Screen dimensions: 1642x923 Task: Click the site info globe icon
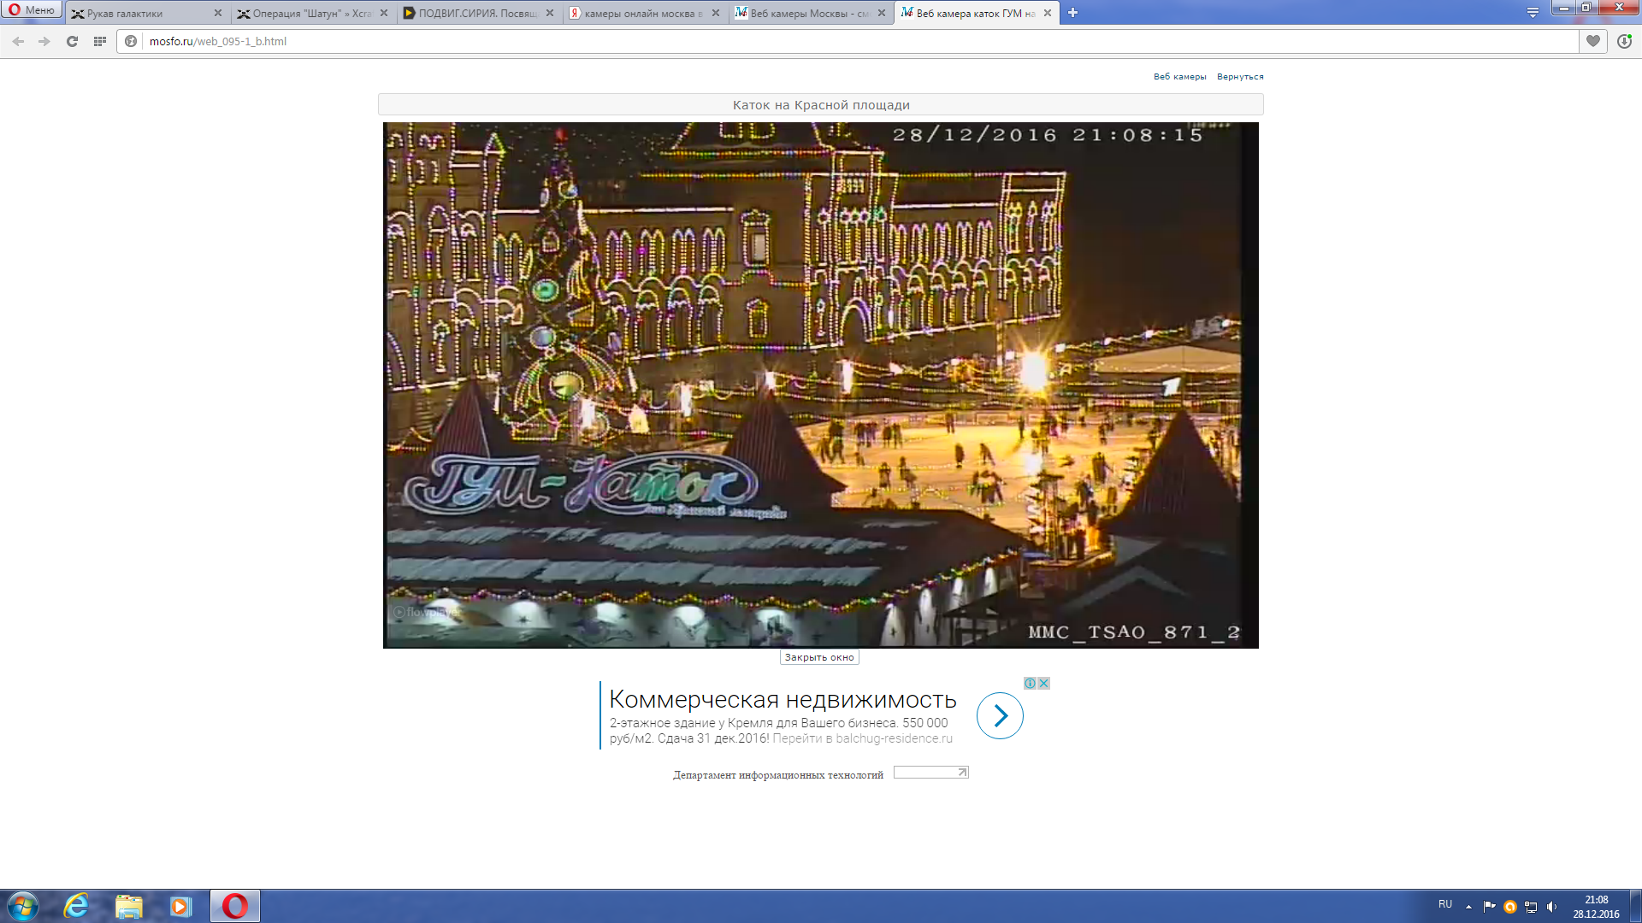tap(131, 41)
